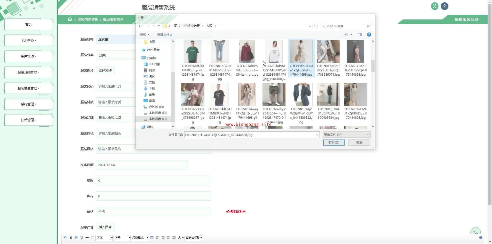The height and width of the screenshot is (244, 492).
Task: Toggle underline formatting in editor toolbar
Action: pos(81,238)
